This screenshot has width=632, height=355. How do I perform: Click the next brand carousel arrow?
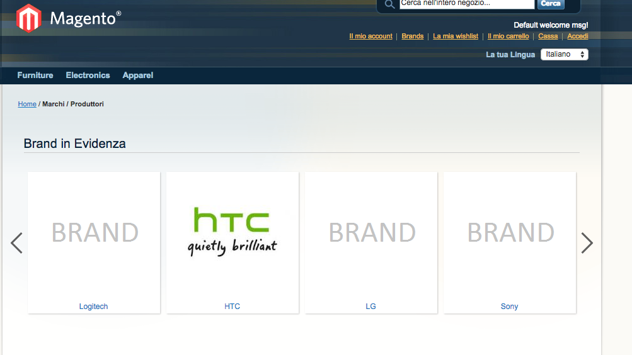pyautogui.click(x=587, y=243)
